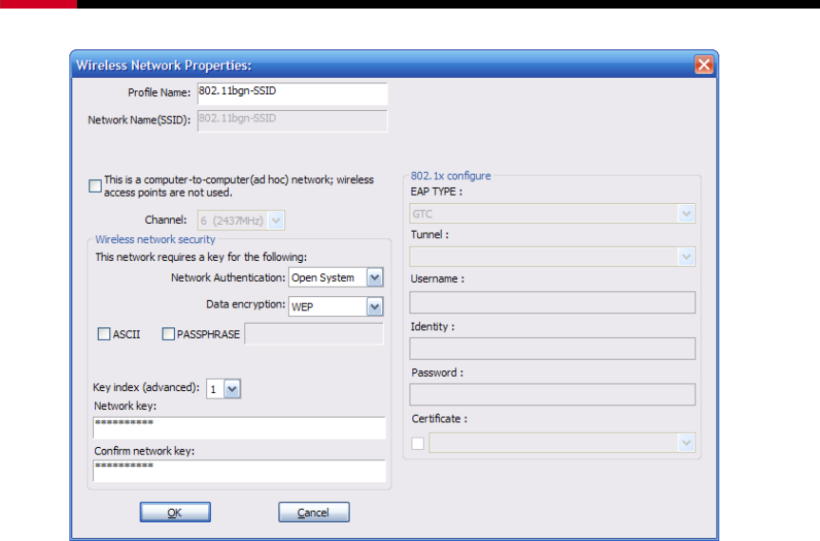Image resolution: width=820 pixels, height=541 pixels.
Task: Click the Profile Name text field
Action: click(x=292, y=93)
